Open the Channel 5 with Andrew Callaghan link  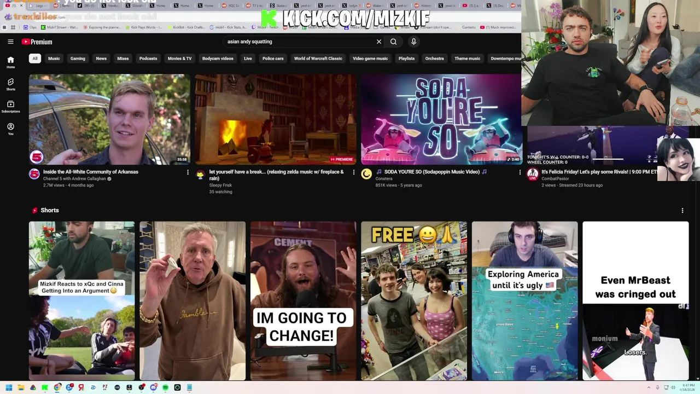(x=74, y=178)
